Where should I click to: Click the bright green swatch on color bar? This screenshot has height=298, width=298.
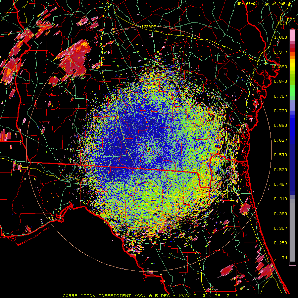(x=292, y=90)
